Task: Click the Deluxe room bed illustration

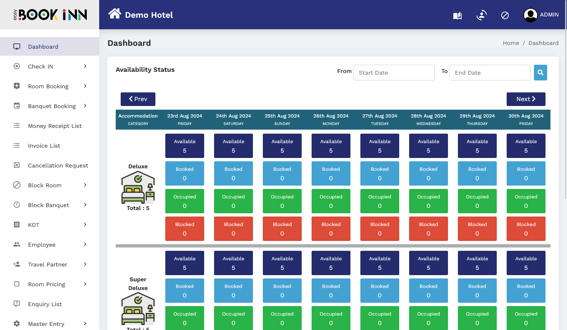Action: (138, 188)
